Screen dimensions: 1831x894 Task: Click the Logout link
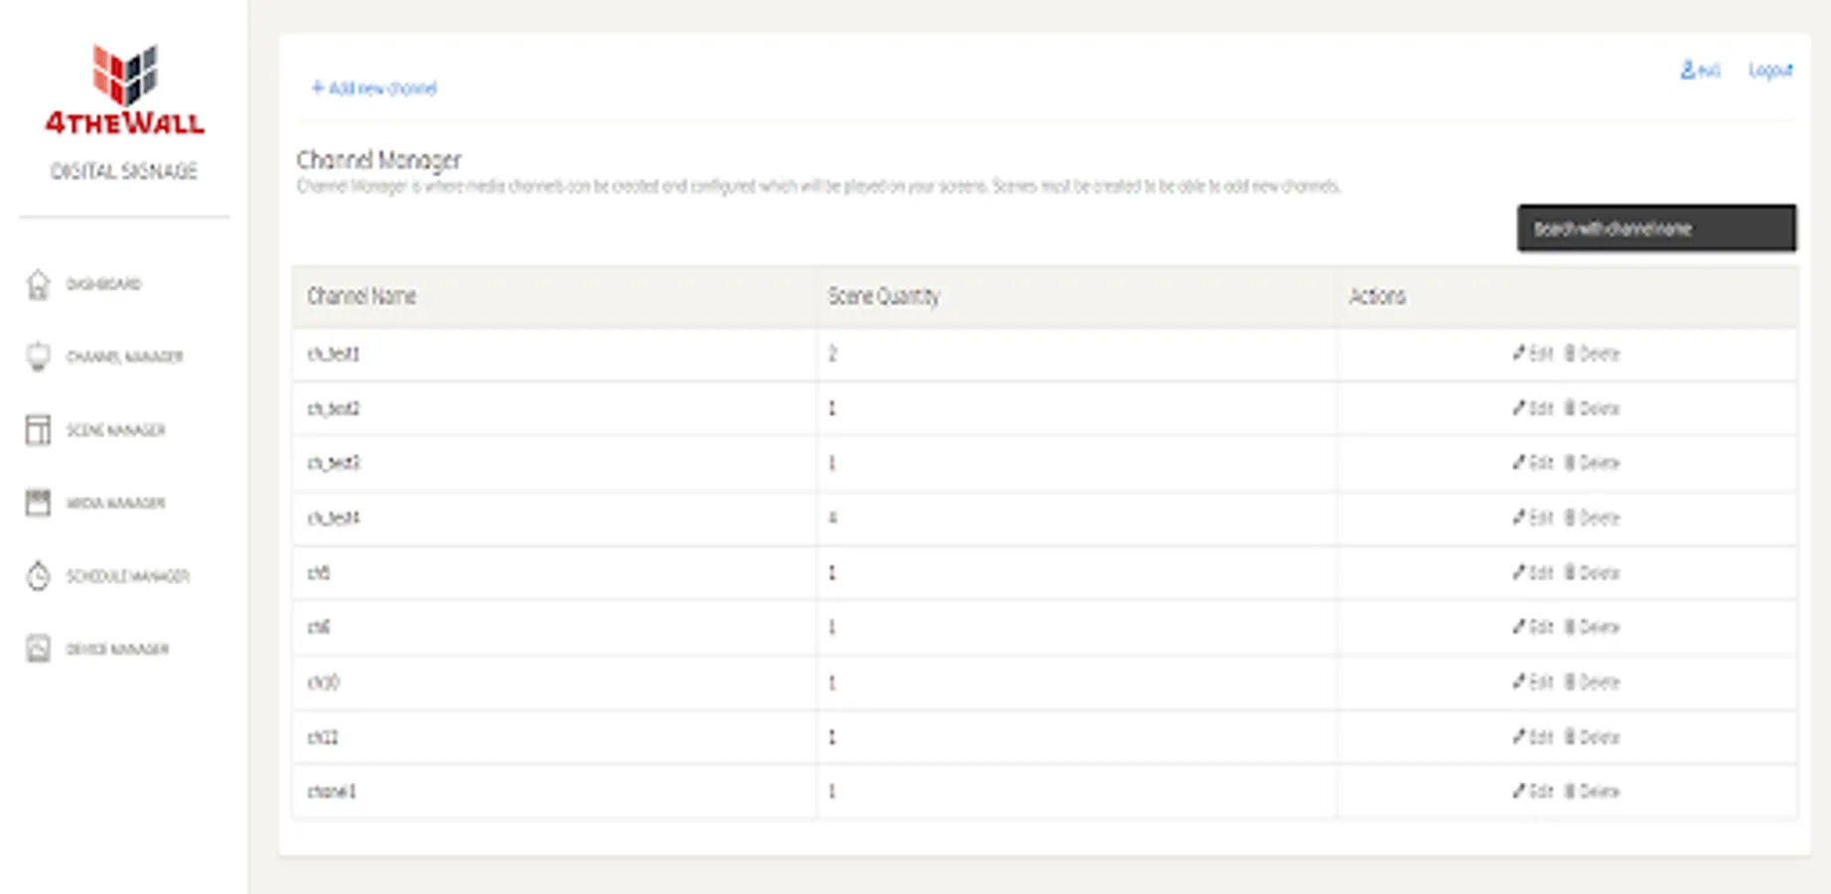(x=1770, y=71)
